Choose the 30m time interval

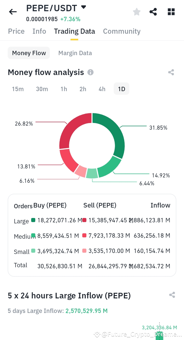(42, 89)
